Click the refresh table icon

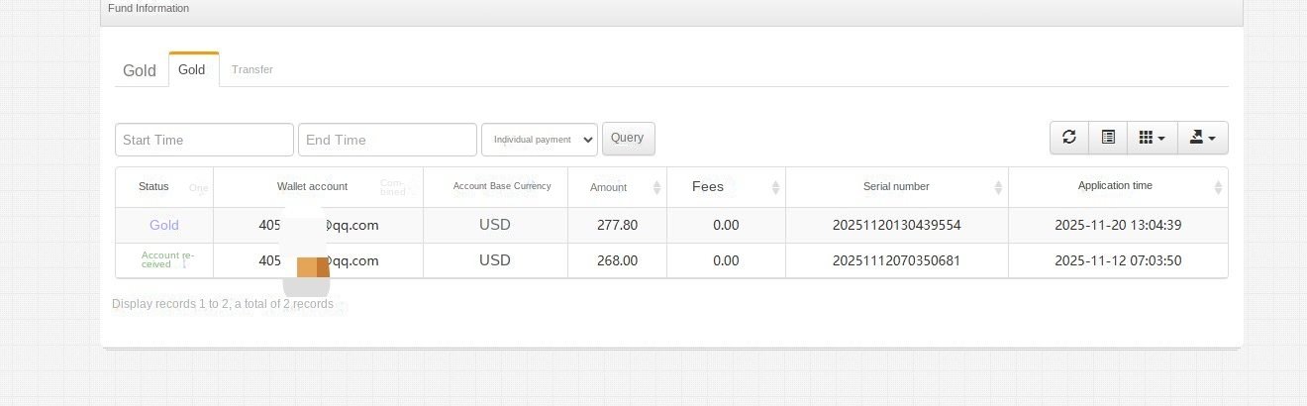tap(1069, 138)
